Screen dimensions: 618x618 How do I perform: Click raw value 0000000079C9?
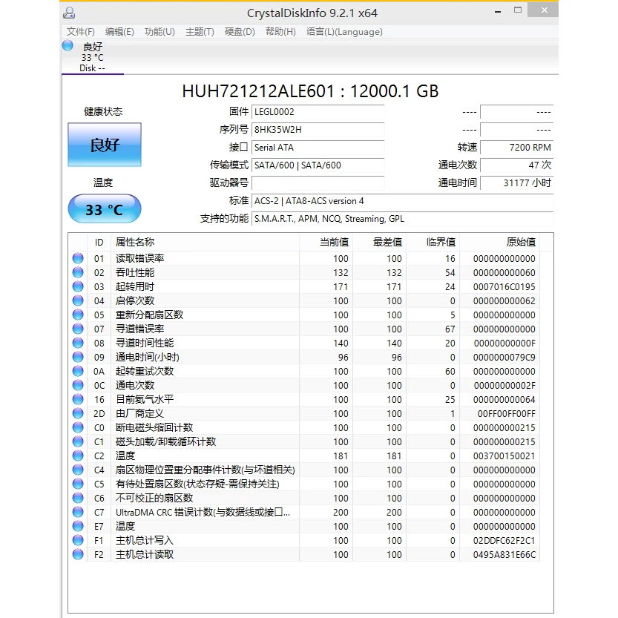(504, 358)
